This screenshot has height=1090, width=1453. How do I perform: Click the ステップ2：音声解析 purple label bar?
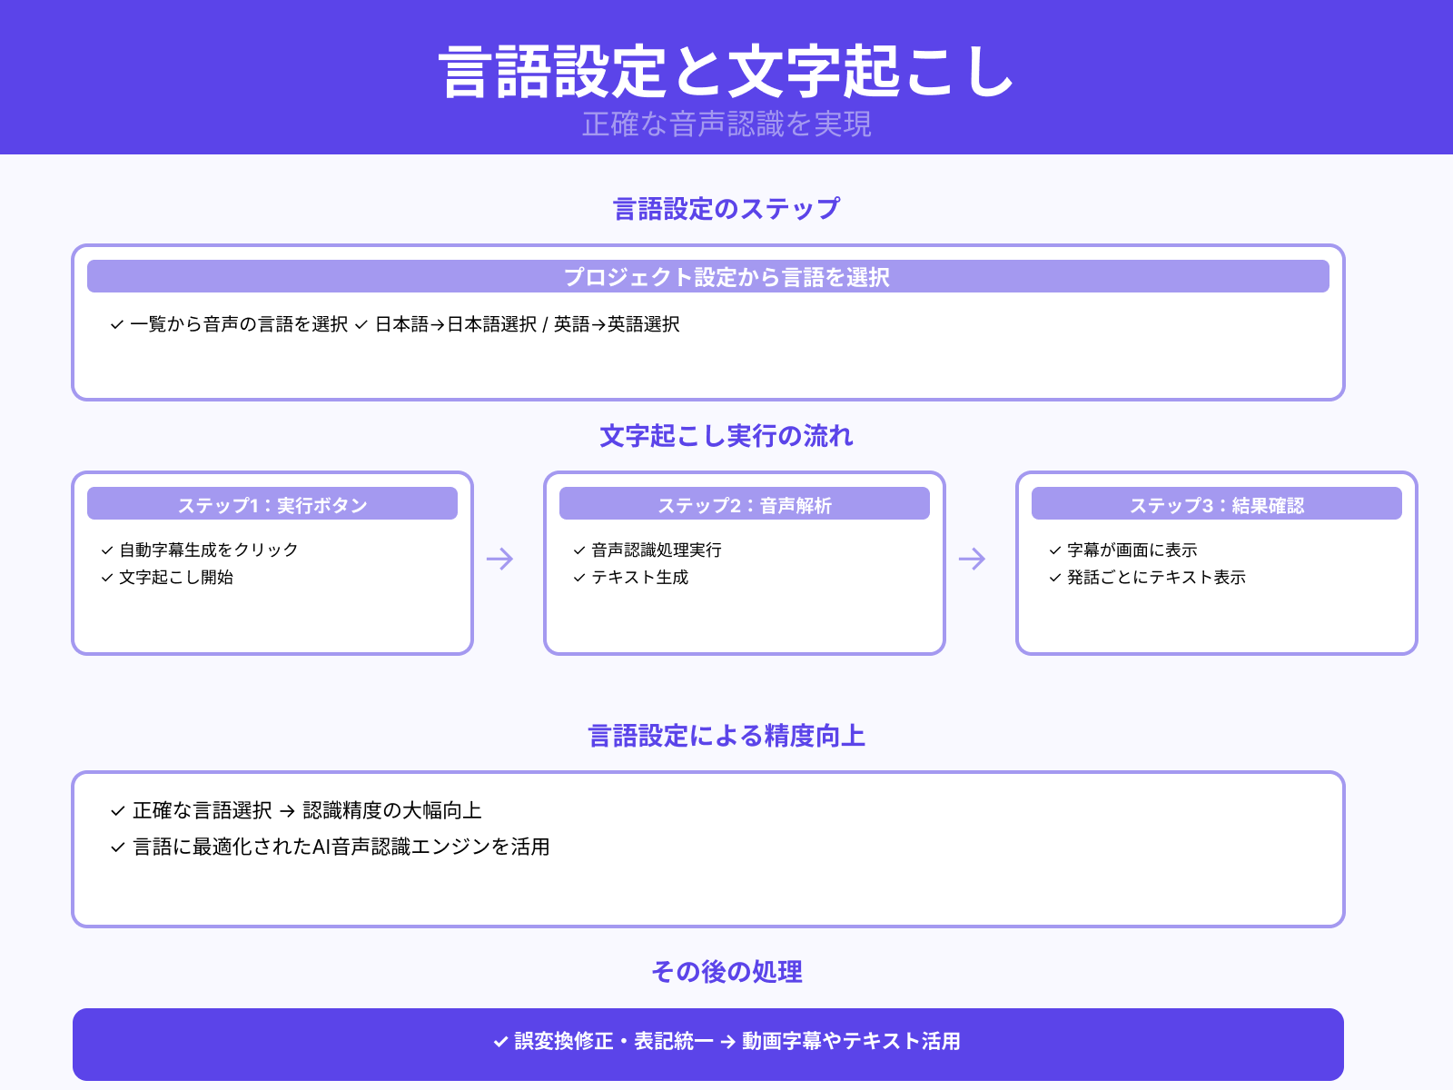pos(745,504)
